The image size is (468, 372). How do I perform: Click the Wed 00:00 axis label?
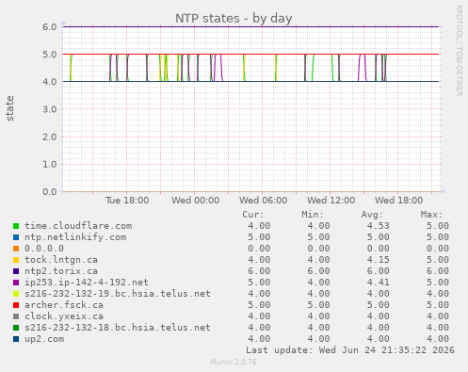point(195,201)
